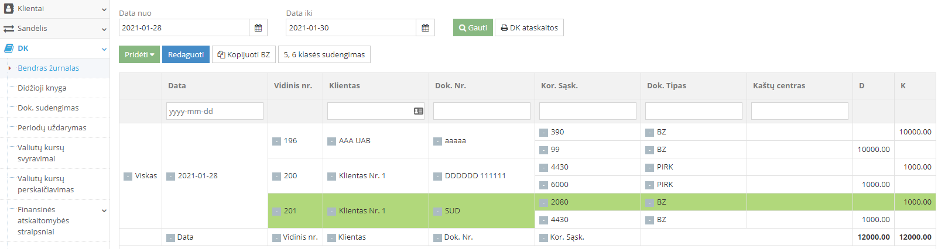Focus the Dok. Nr. filter field
The image size is (938, 249).
(481, 111)
